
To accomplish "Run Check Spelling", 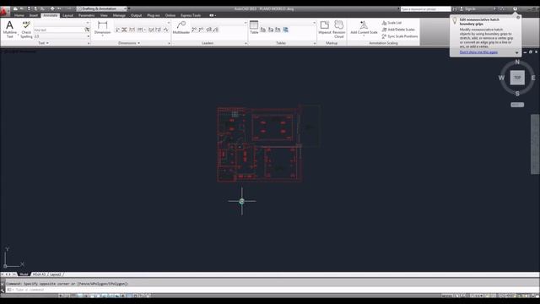I will [x=26, y=30].
